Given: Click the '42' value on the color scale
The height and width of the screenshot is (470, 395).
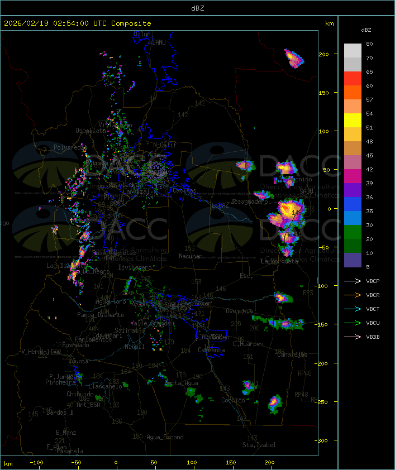Looking at the screenshot, I should (369, 169).
